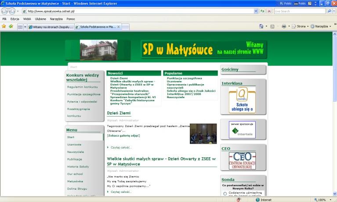Open the Regulamin konkursu link
Screen dimensions: 337x202
(82, 87)
